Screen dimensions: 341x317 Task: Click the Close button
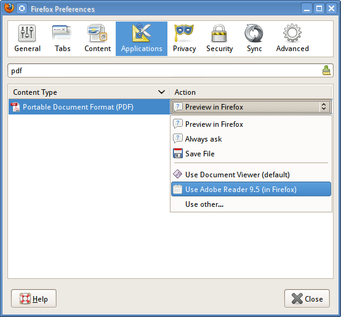click(307, 299)
